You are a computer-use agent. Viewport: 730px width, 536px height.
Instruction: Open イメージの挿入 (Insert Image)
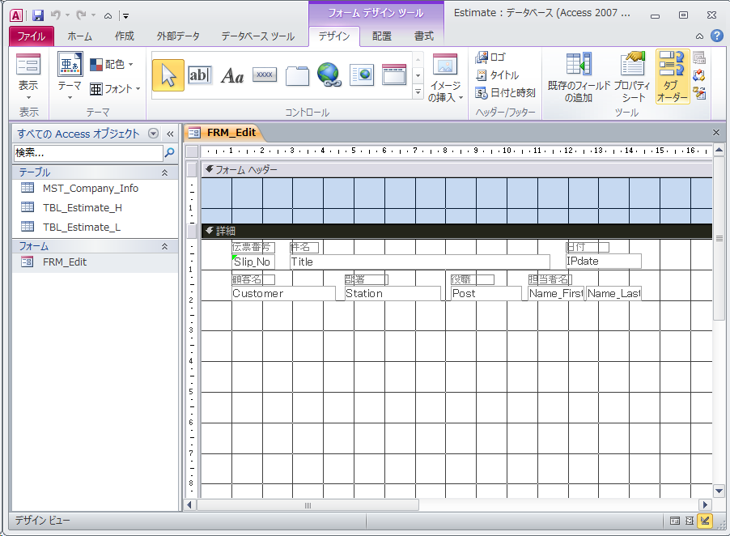446,77
